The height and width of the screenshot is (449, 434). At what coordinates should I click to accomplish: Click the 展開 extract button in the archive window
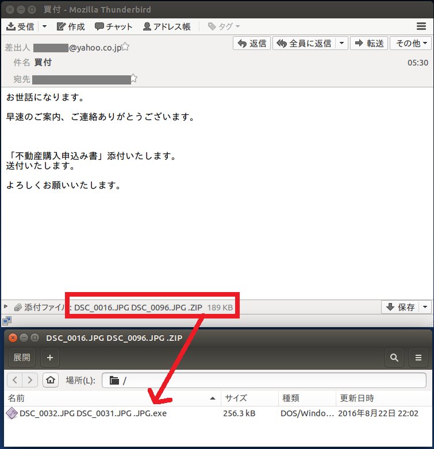click(x=22, y=358)
